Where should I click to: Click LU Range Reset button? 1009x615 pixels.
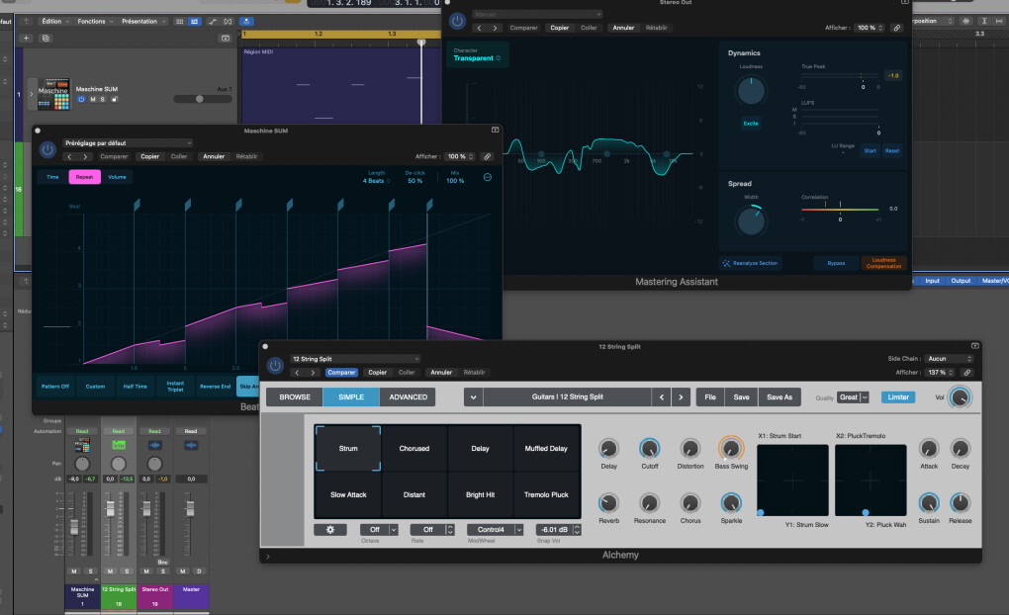[x=892, y=150]
